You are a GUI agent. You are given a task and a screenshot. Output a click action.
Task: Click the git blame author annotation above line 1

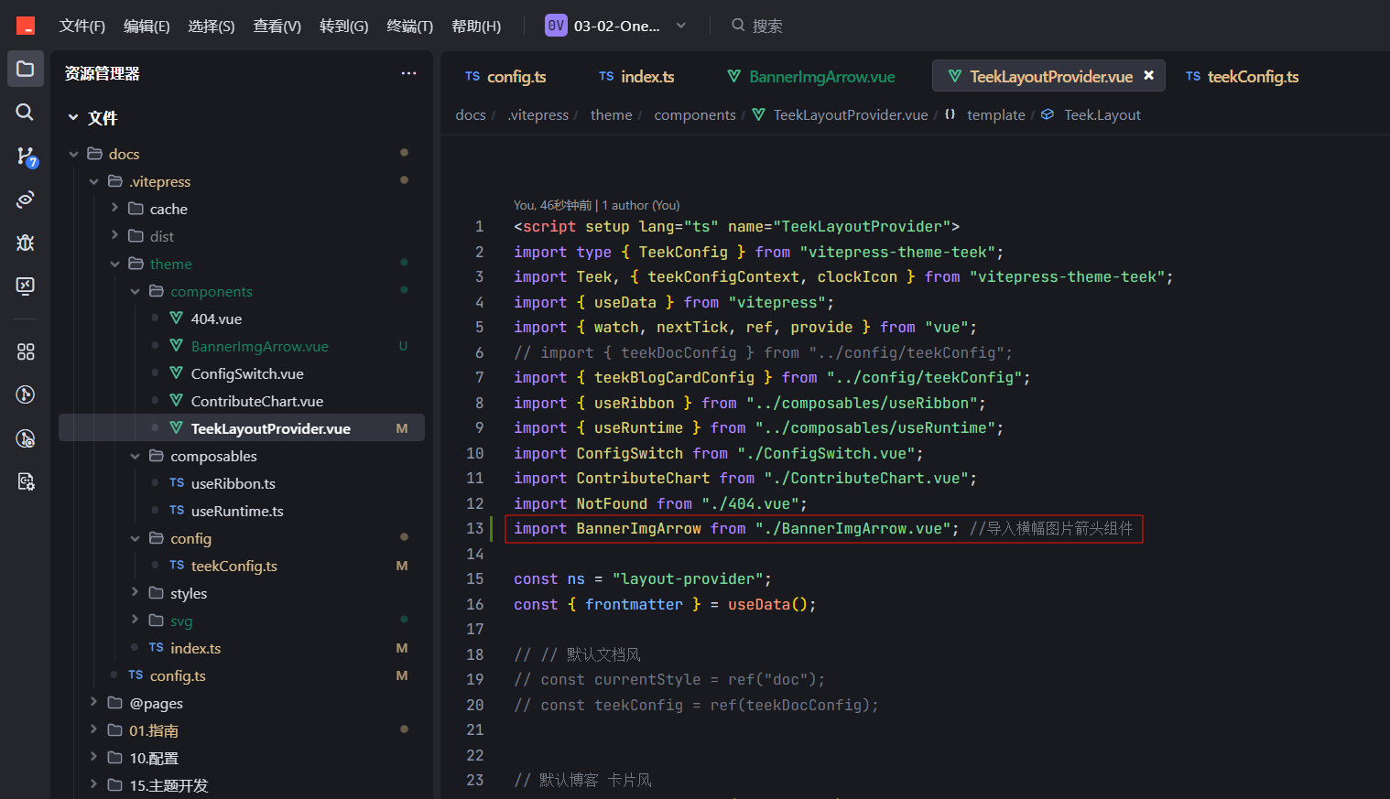pyautogui.click(x=597, y=205)
